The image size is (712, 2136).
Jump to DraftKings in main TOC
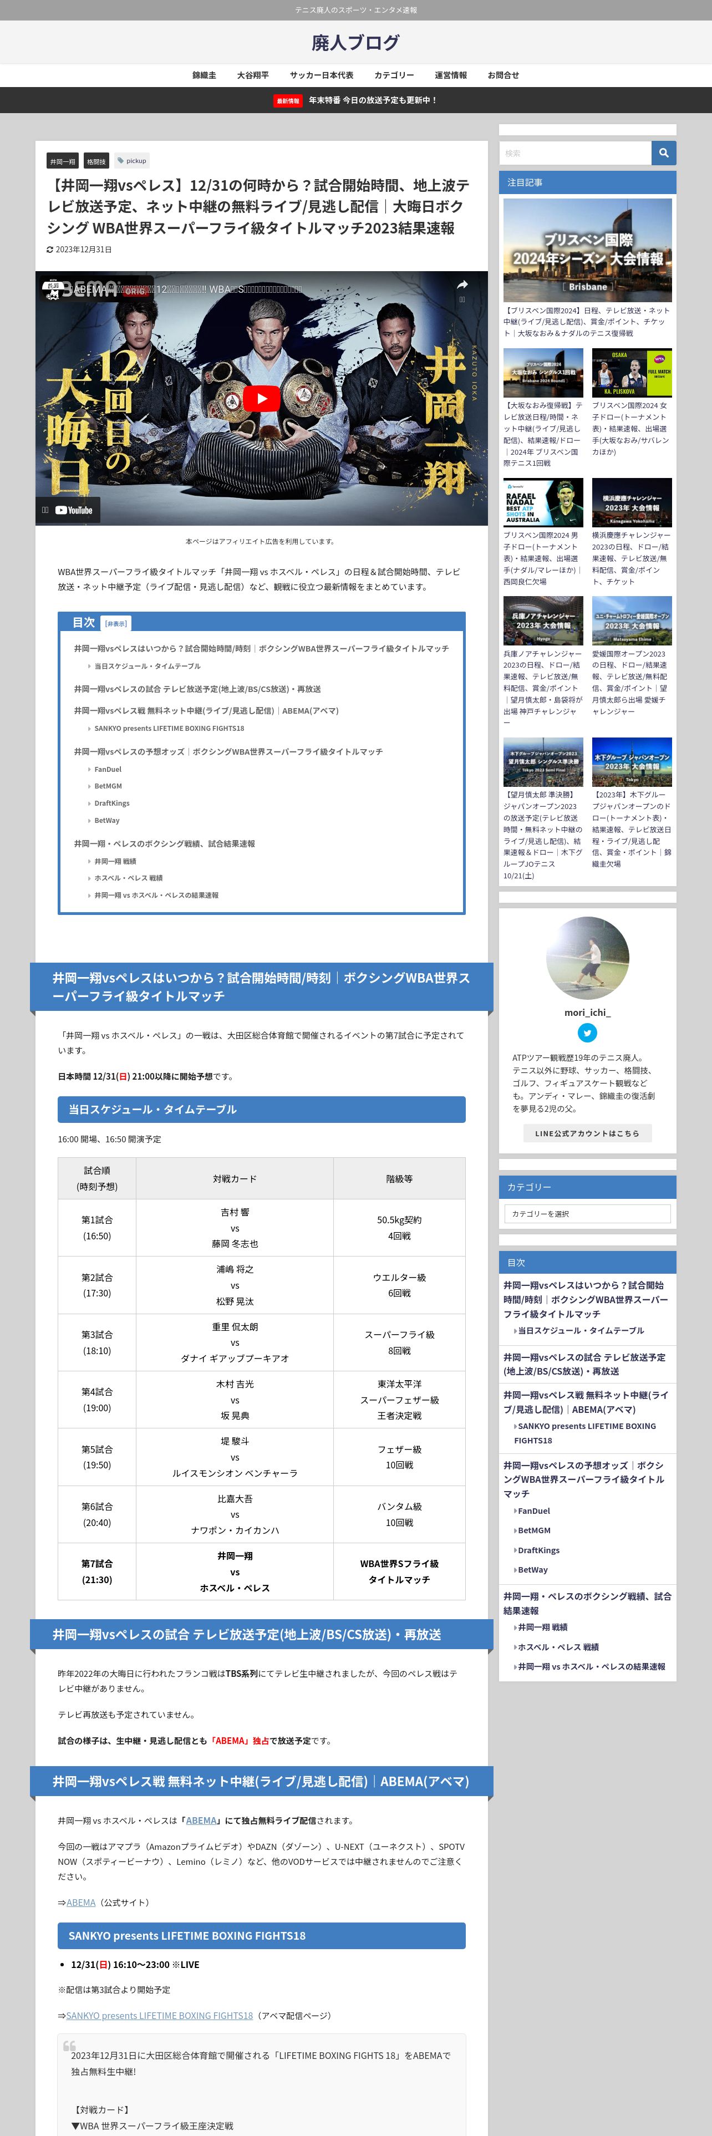[x=112, y=802]
